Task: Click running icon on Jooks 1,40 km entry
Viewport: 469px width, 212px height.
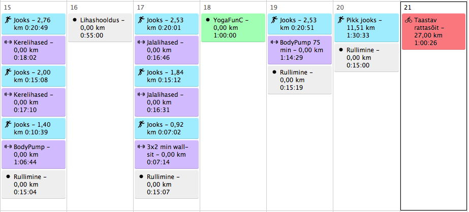Action: tap(8, 124)
